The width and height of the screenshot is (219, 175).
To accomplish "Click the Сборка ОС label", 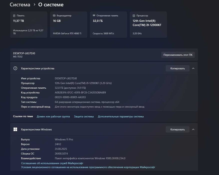I will tap(27, 154).
